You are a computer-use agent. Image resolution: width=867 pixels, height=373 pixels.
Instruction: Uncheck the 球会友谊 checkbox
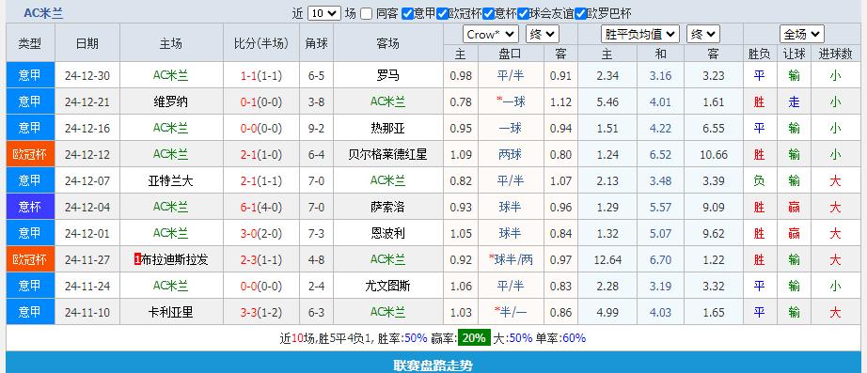click(523, 14)
